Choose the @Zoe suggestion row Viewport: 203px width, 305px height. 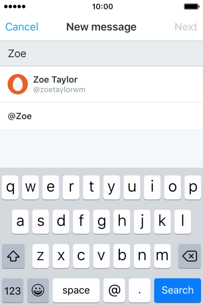pyautogui.click(x=100, y=116)
